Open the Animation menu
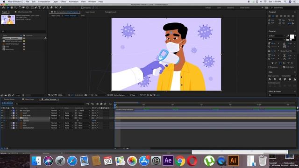 click(x=74, y=1)
